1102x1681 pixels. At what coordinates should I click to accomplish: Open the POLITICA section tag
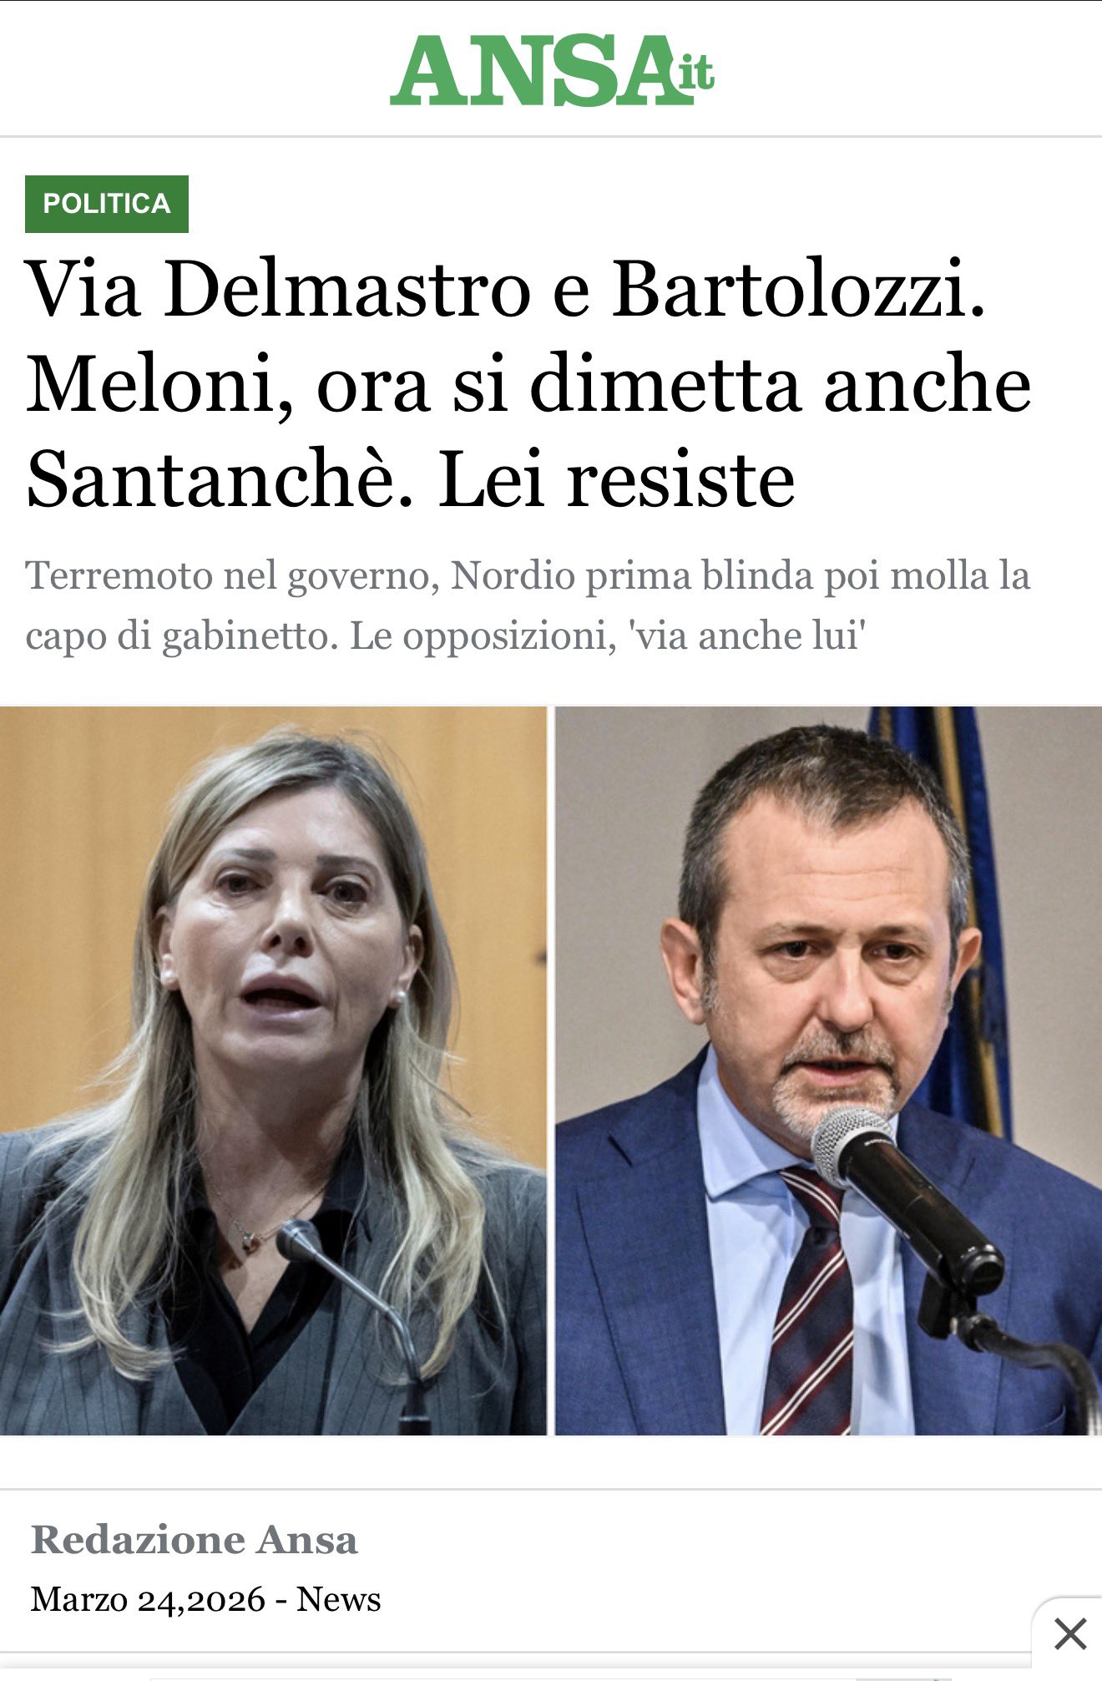107,204
